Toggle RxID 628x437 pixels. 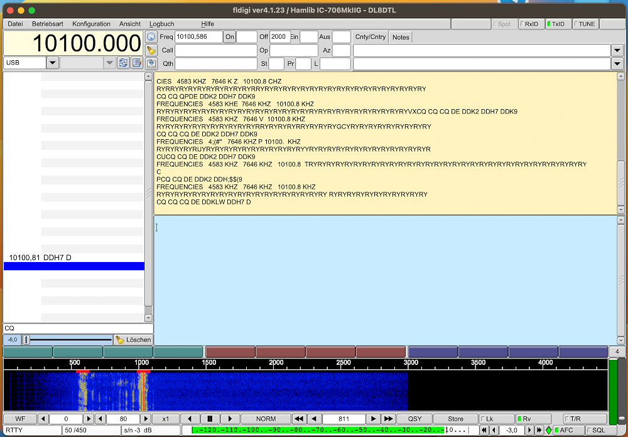coord(531,24)
